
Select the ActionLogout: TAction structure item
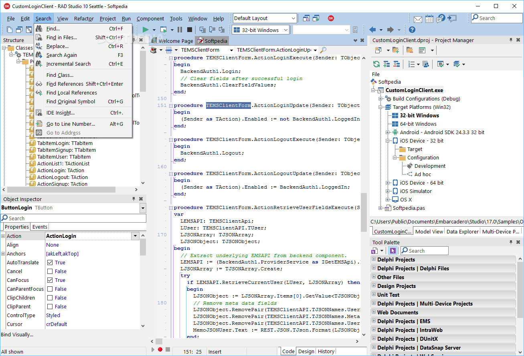pos(63,177)
